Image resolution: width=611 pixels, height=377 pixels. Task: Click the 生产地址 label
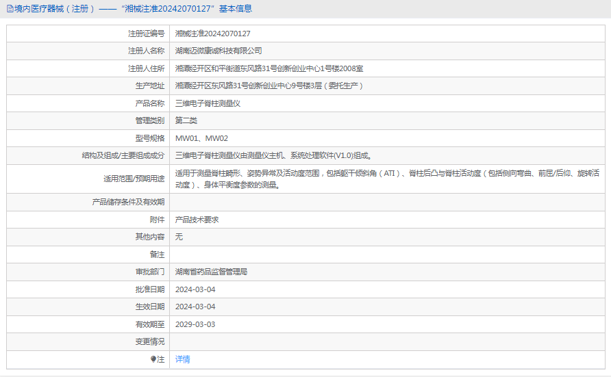point(150,86)
